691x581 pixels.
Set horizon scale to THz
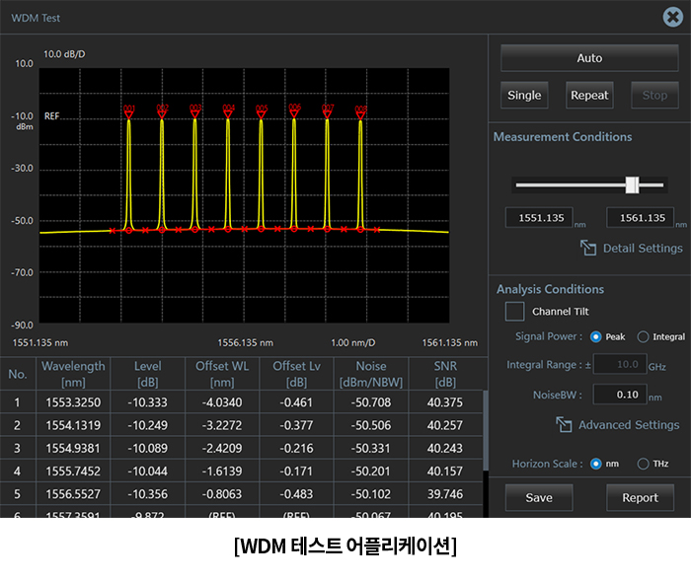(643, 464)
